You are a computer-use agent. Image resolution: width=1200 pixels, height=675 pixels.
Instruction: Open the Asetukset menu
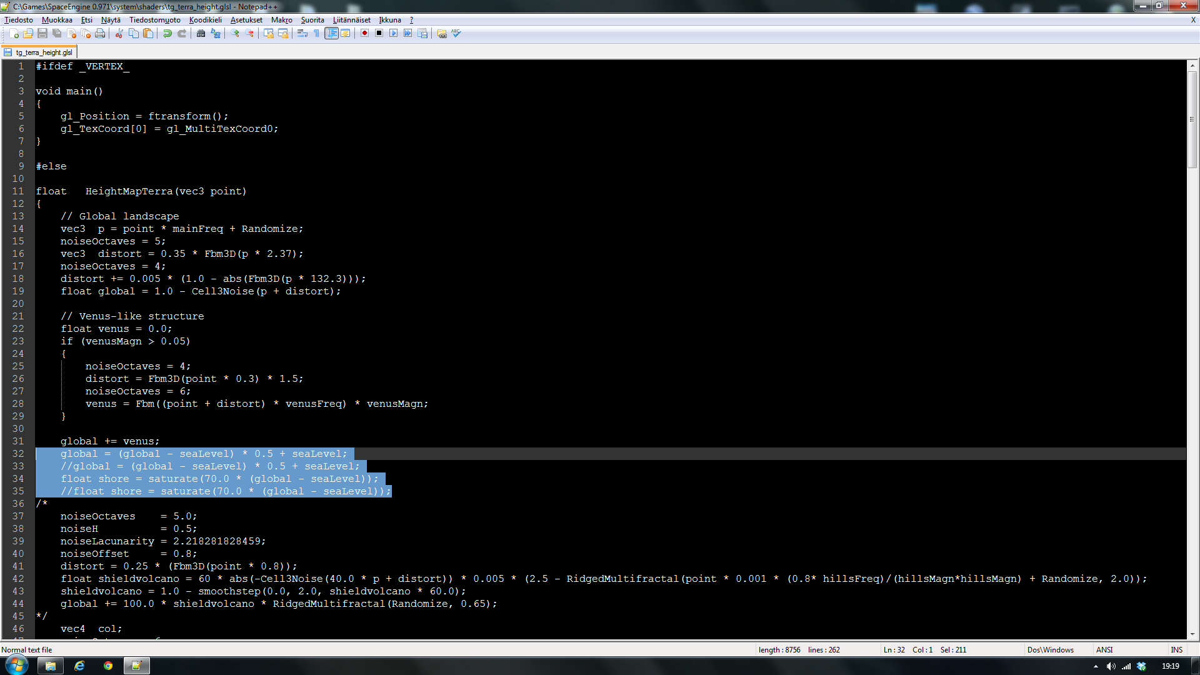[x=246, y=20]
